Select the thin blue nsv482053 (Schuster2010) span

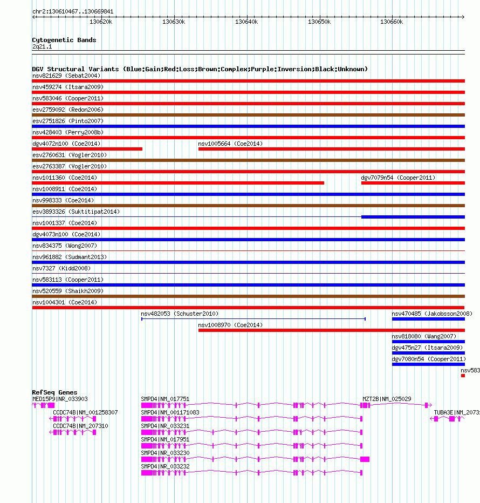pos(253,319)
